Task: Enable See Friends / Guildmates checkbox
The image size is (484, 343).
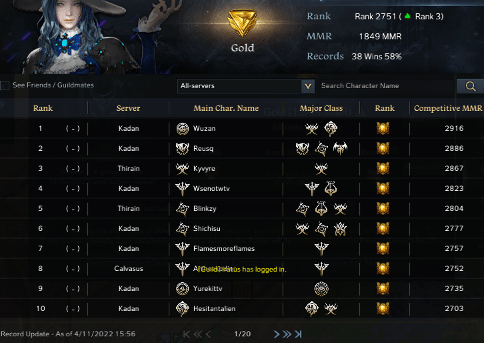Action: click(5, 85)
